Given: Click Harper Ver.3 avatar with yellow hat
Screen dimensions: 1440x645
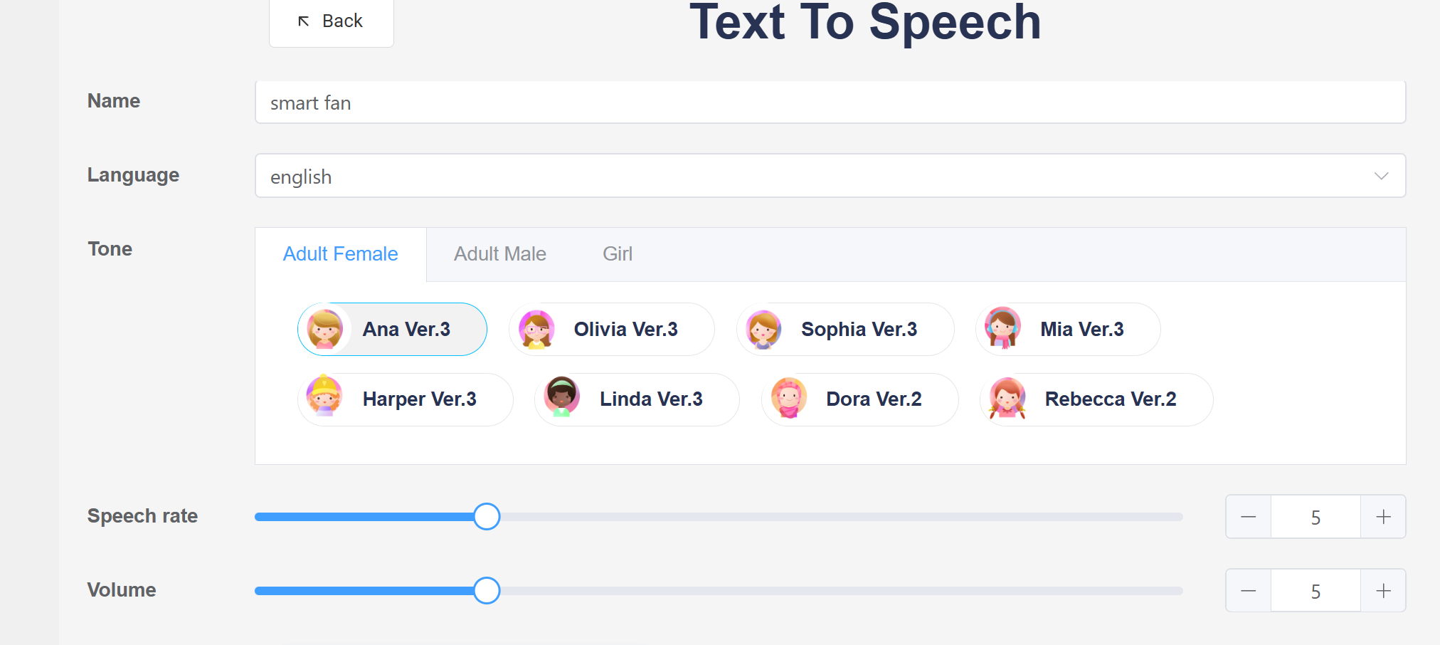Looking at the screenshot, I should [x=324, y=397].
